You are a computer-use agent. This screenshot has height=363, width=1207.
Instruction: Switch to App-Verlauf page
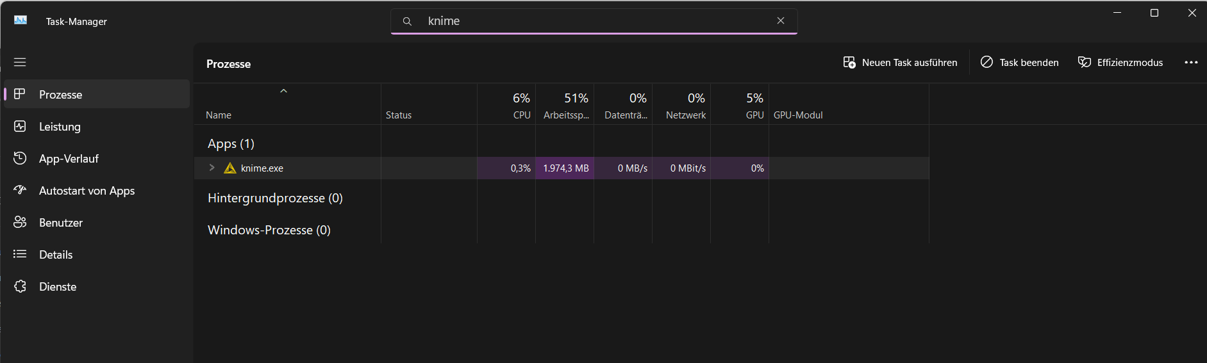coord(69,159)
